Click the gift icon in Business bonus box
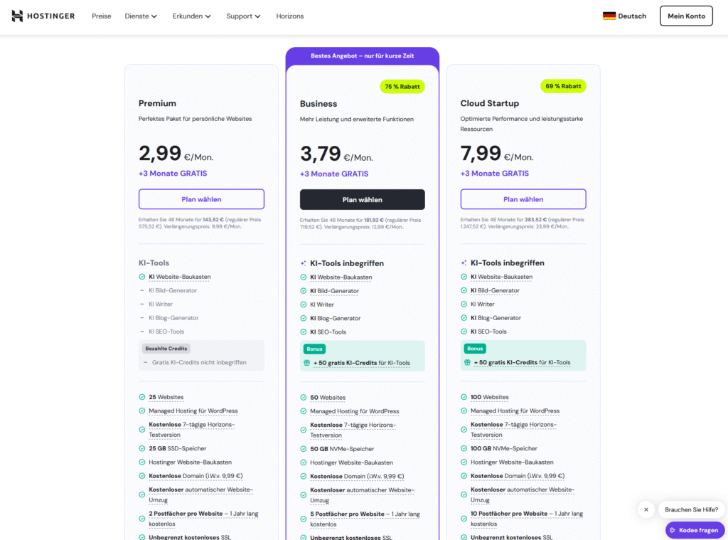This screenshot has width=728, height=540. [x=306, y=363]
